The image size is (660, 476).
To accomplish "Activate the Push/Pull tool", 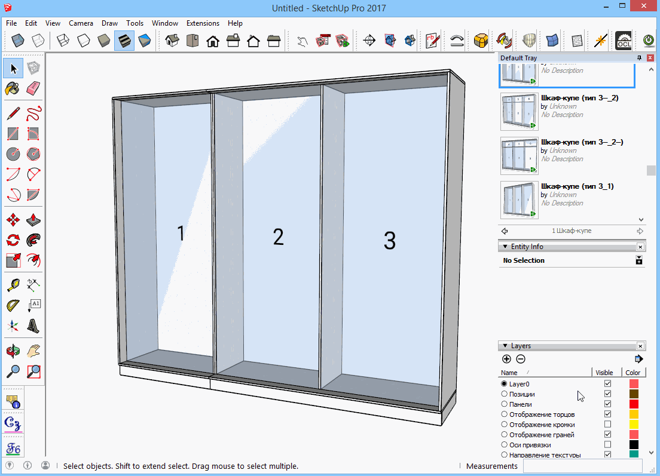I will point(33,220).
